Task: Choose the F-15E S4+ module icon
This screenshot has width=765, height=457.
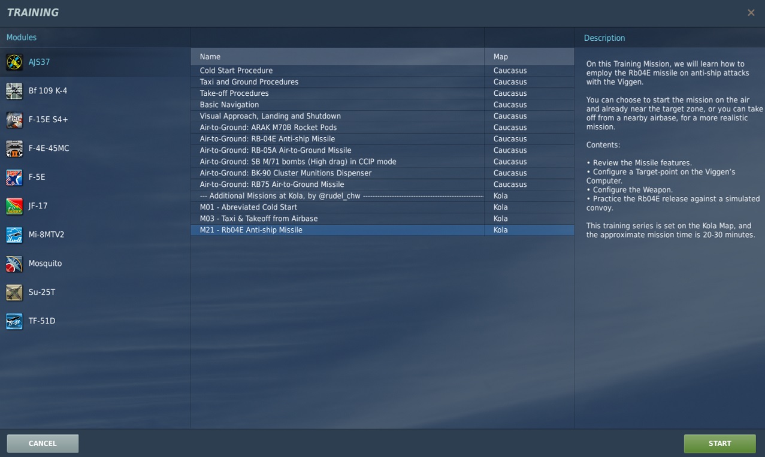Action: pos(14,120)
